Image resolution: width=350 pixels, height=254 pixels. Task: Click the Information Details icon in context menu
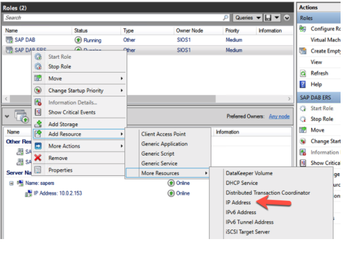(38, 102)
